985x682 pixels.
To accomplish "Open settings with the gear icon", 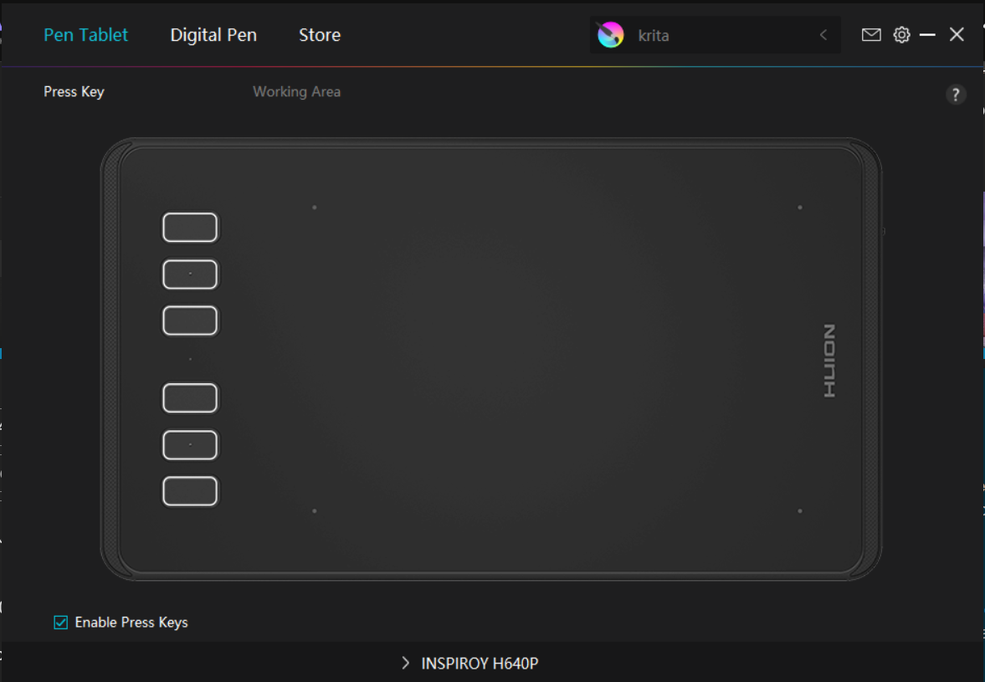I will point(901,34).
